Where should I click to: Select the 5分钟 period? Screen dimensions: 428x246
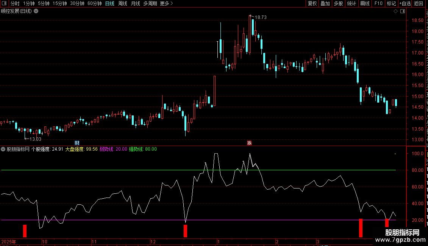(44, 3)
